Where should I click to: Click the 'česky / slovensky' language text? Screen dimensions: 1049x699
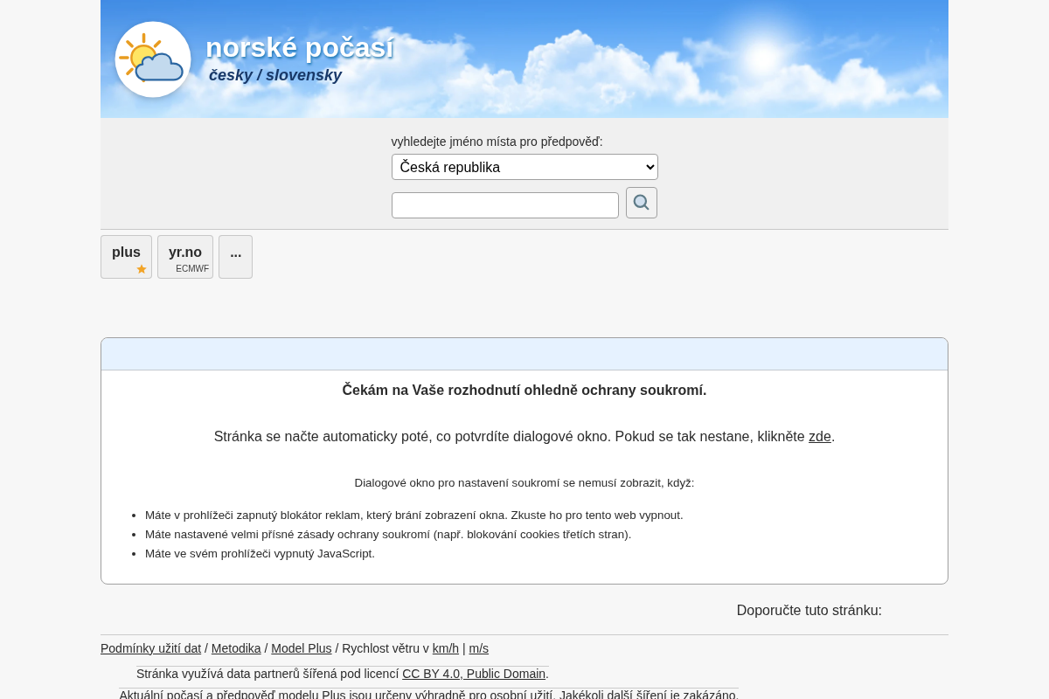point(275,75)
